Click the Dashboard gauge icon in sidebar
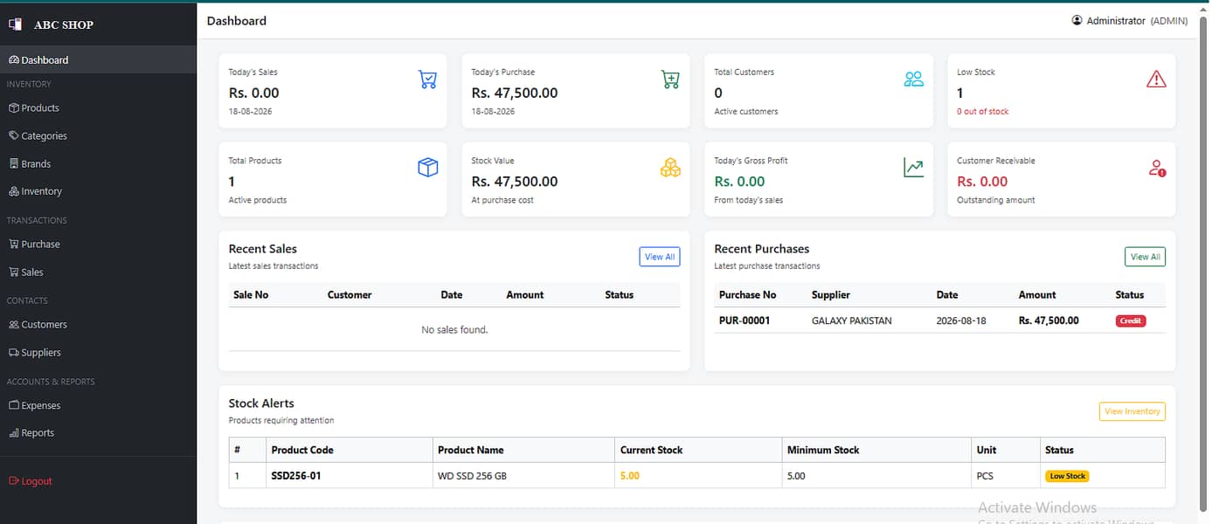This screenshot has width=1212, height=524. pyautogui.click(x=14, y=60)
